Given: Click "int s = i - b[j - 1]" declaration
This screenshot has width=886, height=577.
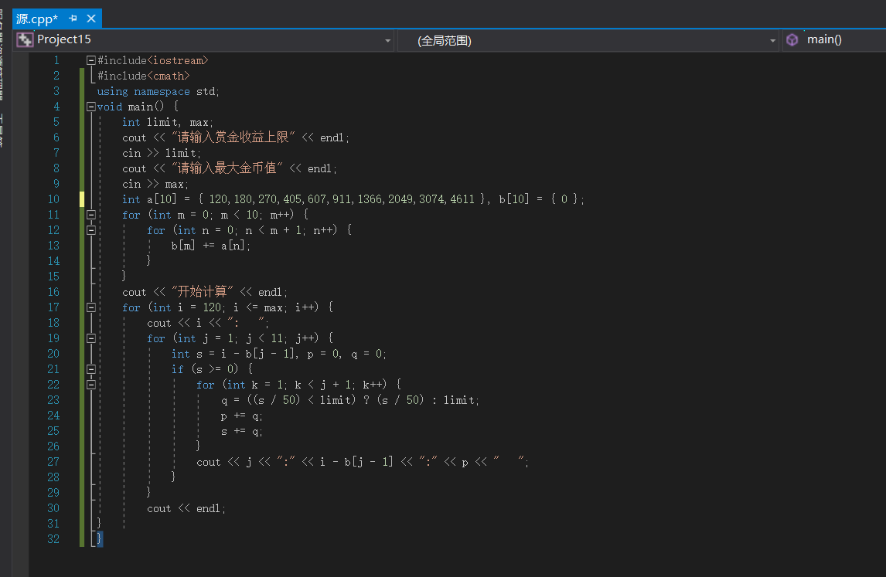Looking at the screenshot, I should pos(235,354).
